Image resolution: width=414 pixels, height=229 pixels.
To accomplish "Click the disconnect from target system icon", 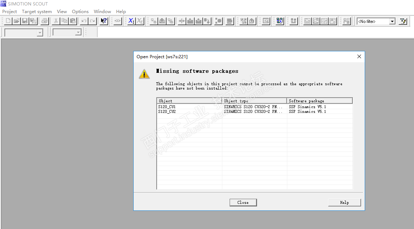I will pos(170,21).
